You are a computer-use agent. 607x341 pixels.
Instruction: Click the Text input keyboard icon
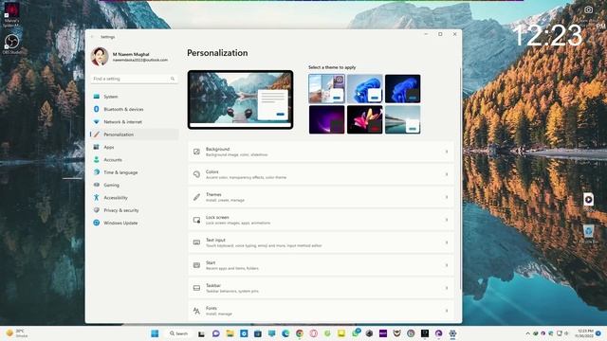pos(196,242)
